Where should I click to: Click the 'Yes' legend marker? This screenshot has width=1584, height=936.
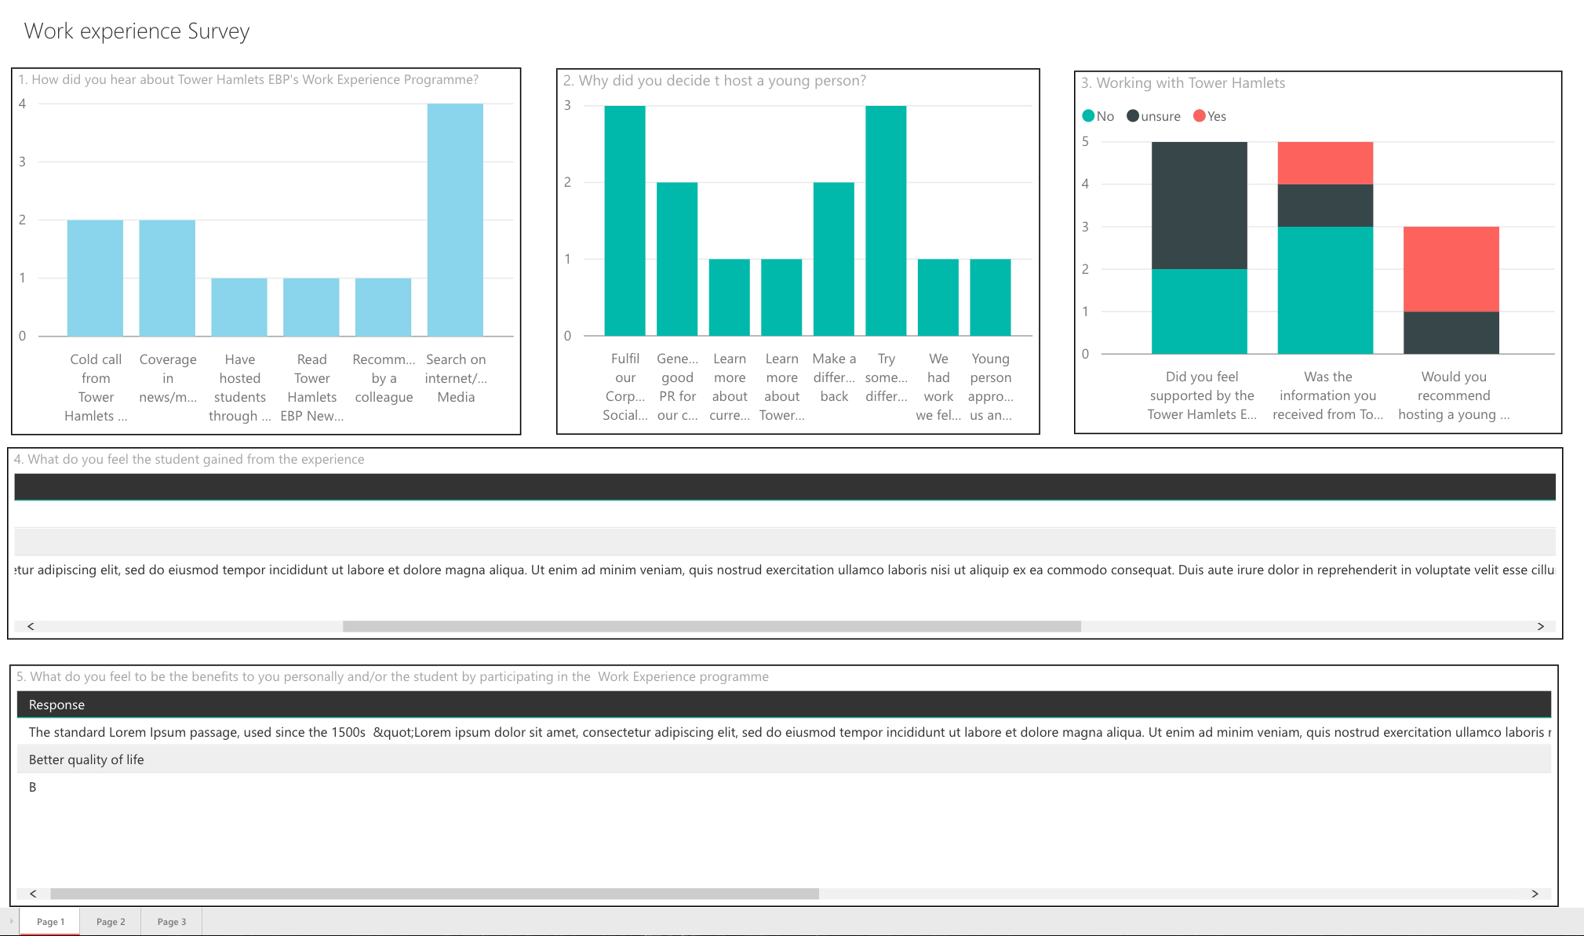1199,116
